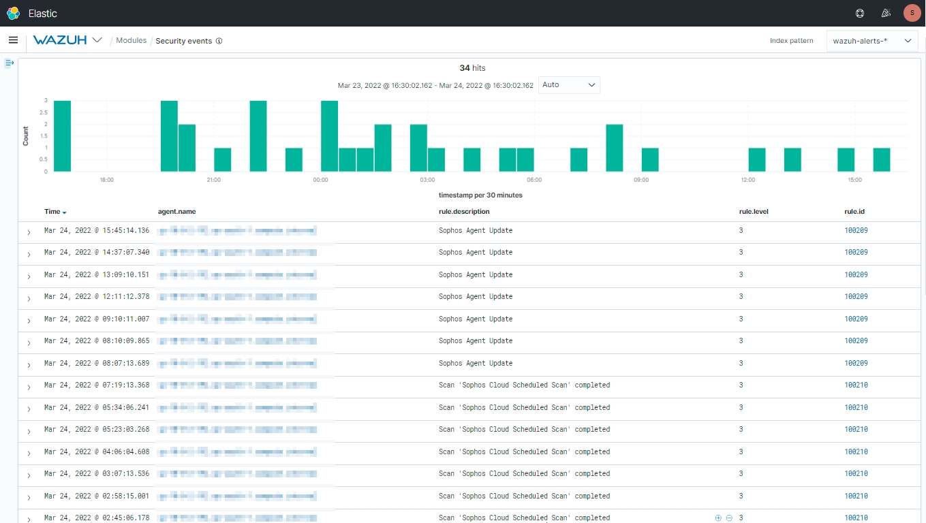
Task: Click the histogram bar just before 09:00
Action: click(615, 148)
